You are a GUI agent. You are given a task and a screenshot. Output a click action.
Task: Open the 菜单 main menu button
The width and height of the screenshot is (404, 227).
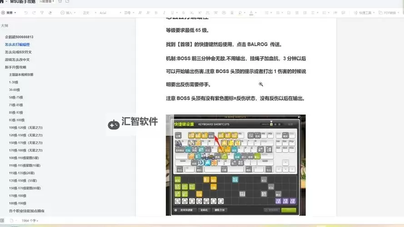[x=9, y=13]
